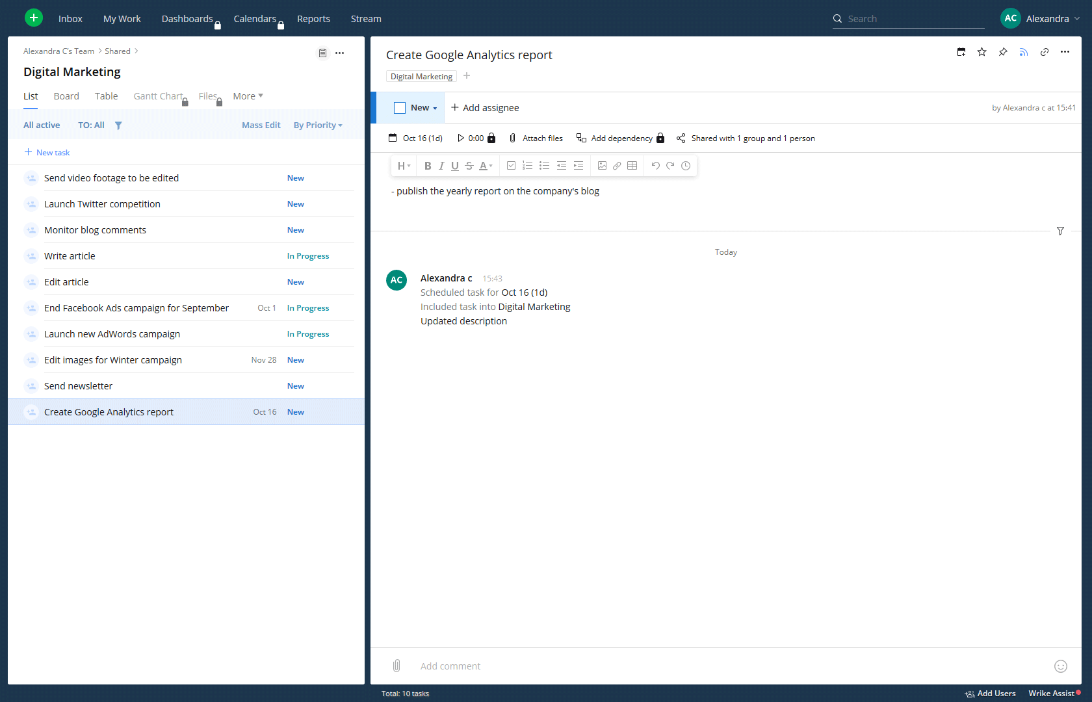The height and width of the screenshot is (702, 1092).
Task: Insert a table into the description
Action: point(632,166)
